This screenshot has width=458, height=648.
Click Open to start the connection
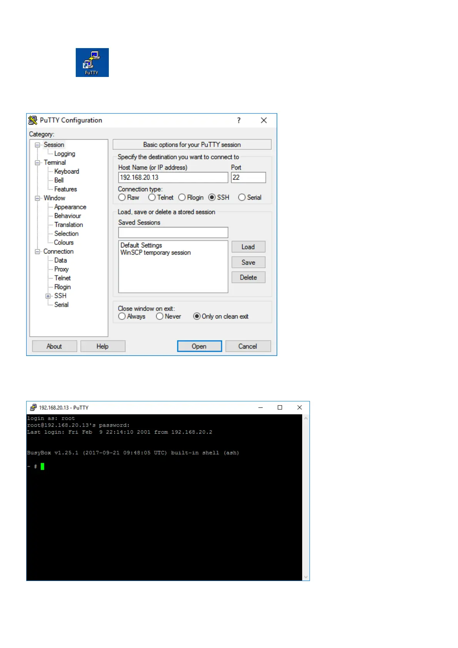[199, 346]
